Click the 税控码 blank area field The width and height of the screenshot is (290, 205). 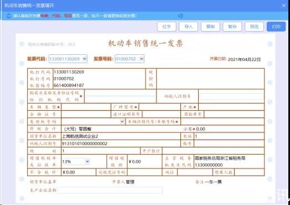click(x=210, y=79)
